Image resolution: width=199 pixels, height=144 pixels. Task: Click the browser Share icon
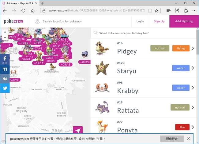pyautogui.click(x=186, y=11)
